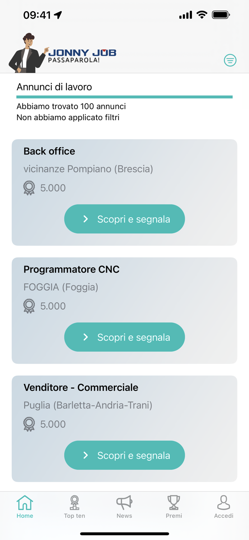The height and width of the screenshot is (540, 249).
Task: Tap the Accedi profile icon
Action: pyautogui.click(x=223, y=503)
